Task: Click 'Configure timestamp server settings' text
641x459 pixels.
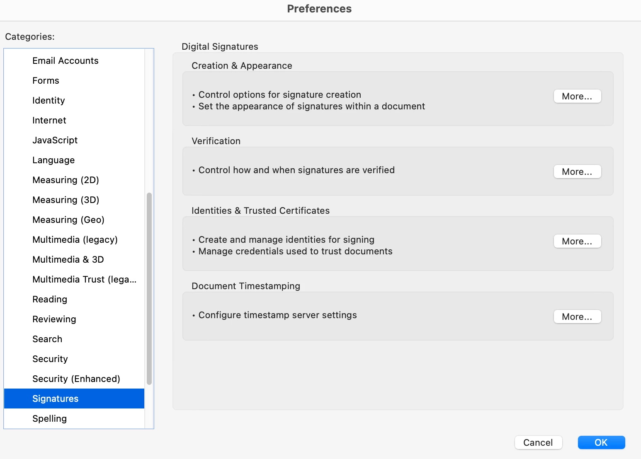Action: tap(277, 315)
